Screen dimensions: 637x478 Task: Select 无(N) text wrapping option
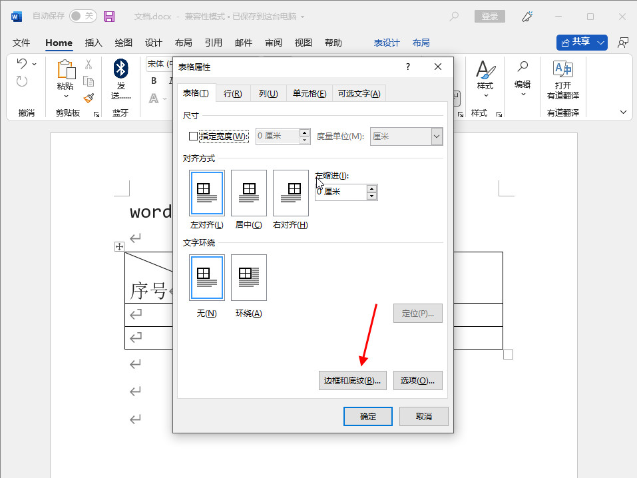click(207, 278)
